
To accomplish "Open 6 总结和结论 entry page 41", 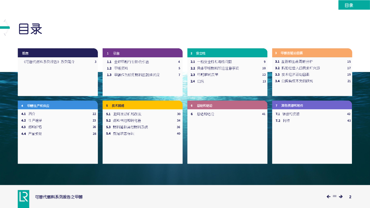I will [x=228, y=114].
